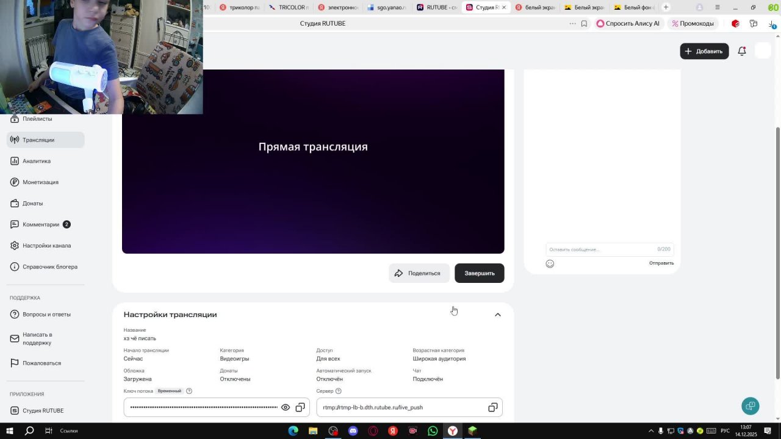This screenshot has height=439, width=781.
Task: Click the chat message input field
Action: (x=610, y=249)
